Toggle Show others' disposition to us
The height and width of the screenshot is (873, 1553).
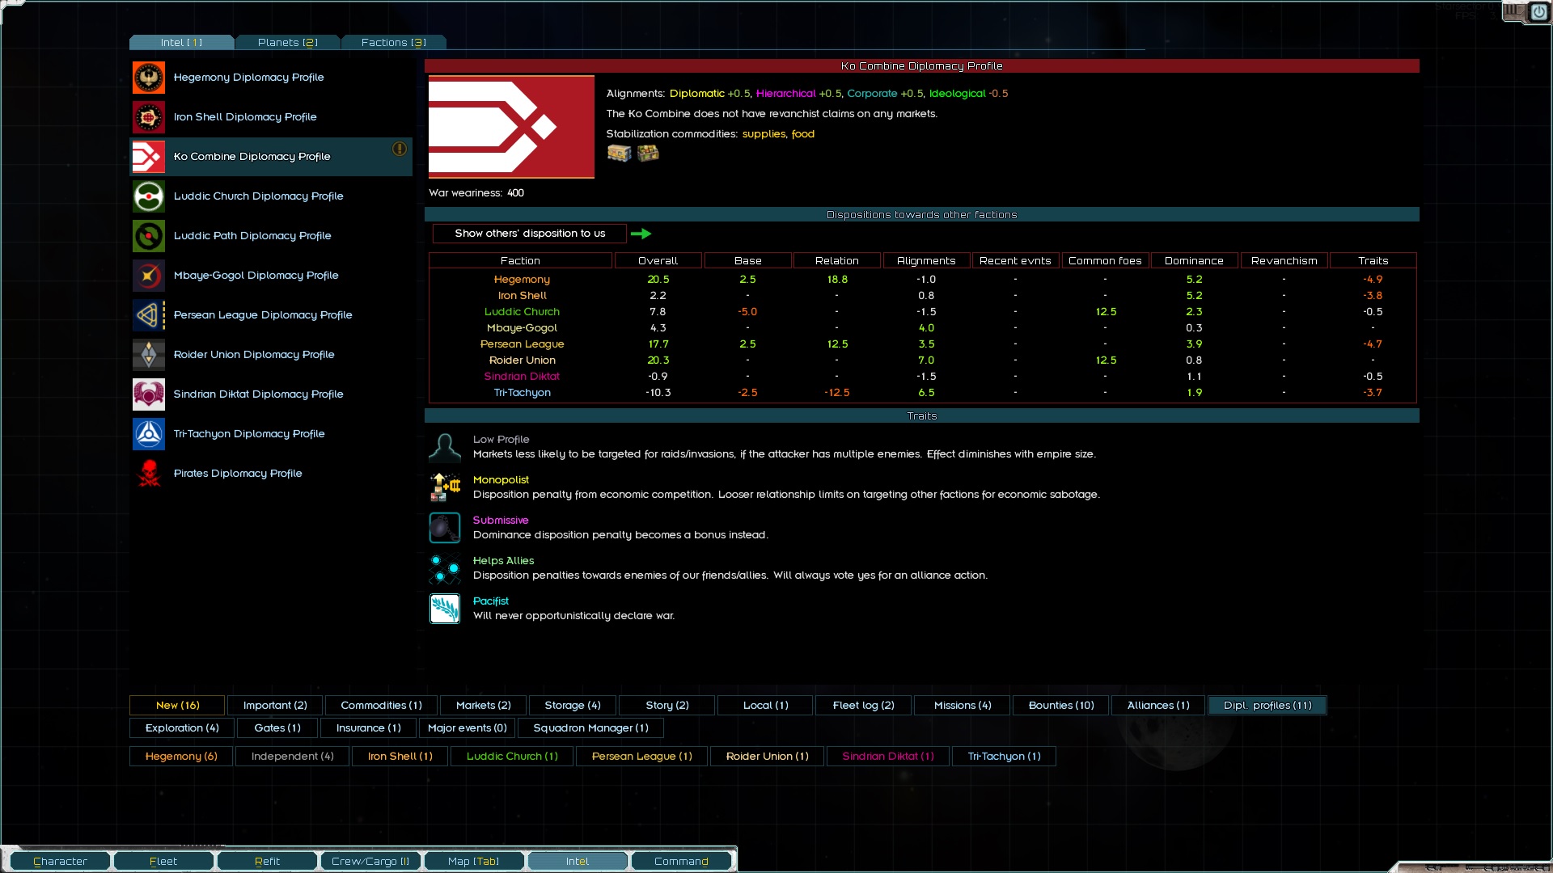click(x=530, y=234)
